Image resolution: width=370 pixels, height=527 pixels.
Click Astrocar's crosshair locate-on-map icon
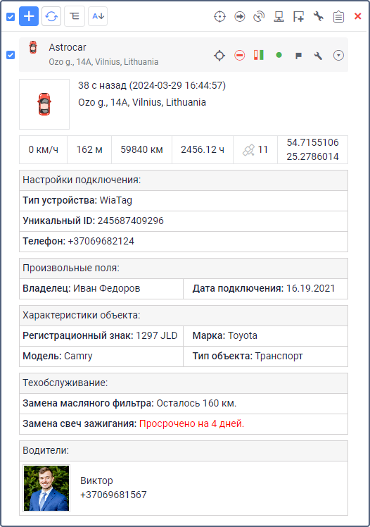coord(219,56)
